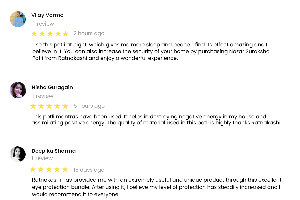Click Nisha Guragain's profile avatar
This screenshot has width=300, height=200.
click(18, 90)
